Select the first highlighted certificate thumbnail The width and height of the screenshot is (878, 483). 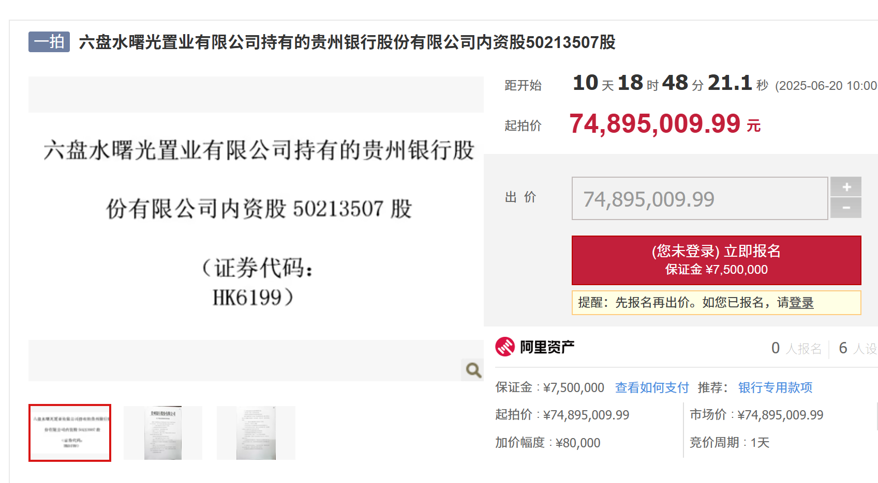pos(69,432)
